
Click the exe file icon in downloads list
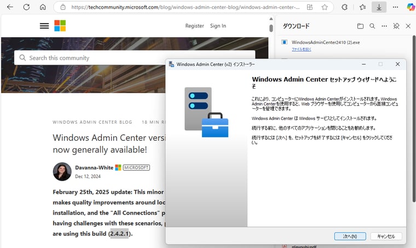click(x=285, y=42)
